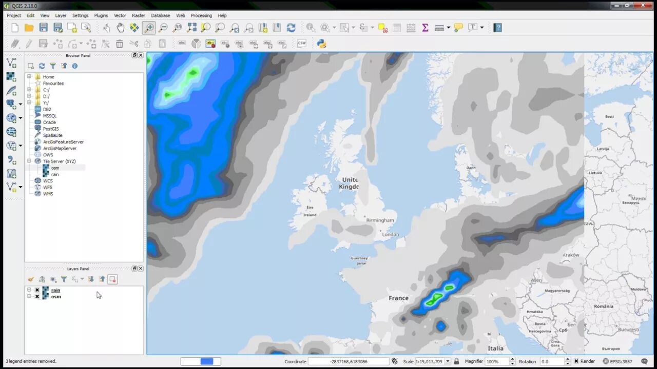657x369 pixels.
Task: Open the Database menu
Action: (161, 15)
